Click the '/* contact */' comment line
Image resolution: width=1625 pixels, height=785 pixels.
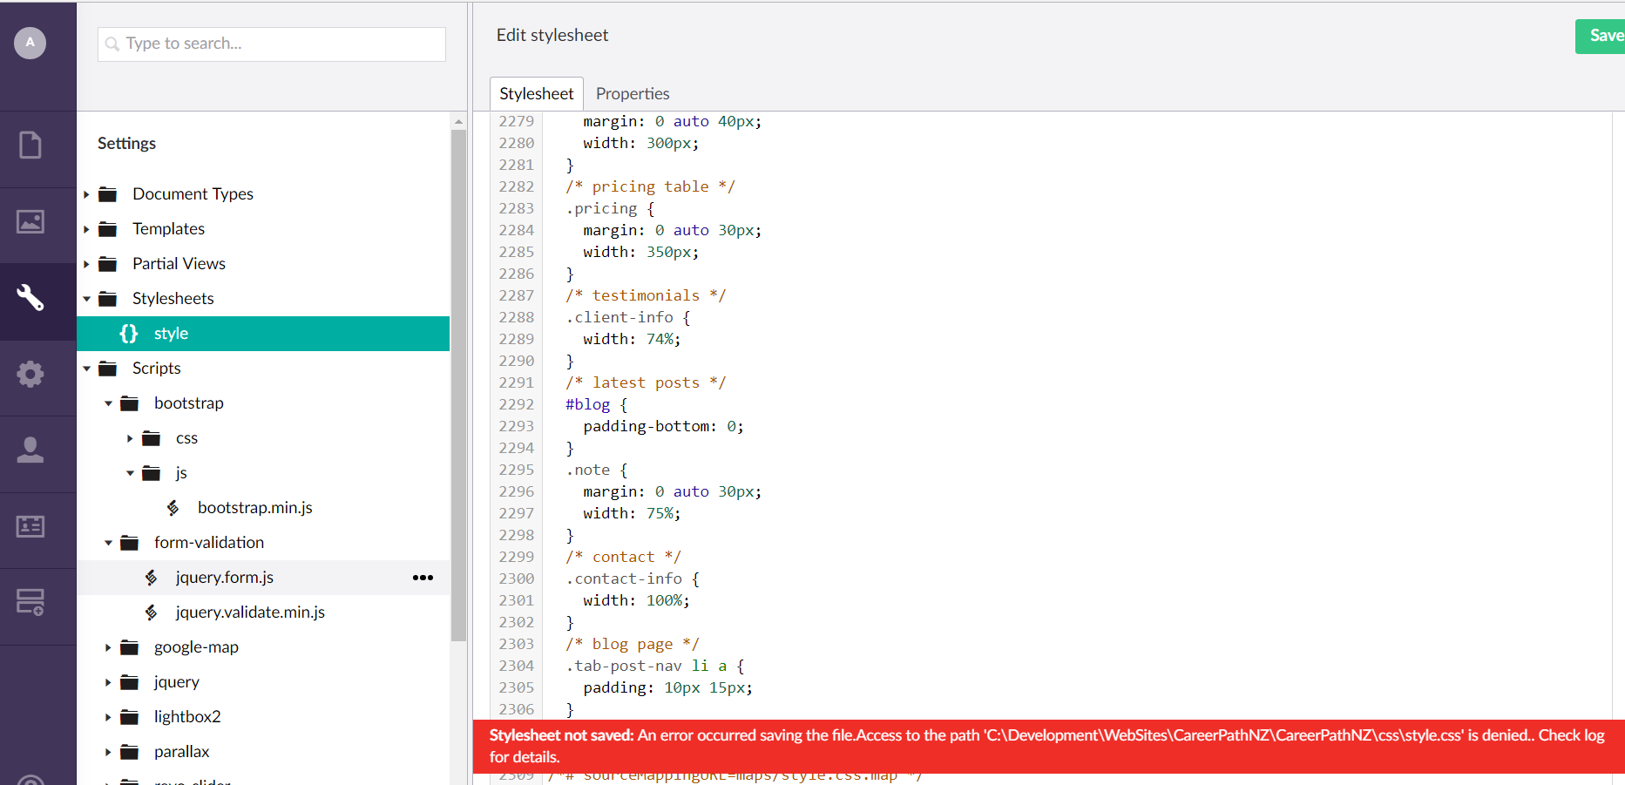(x=624, y=557)
